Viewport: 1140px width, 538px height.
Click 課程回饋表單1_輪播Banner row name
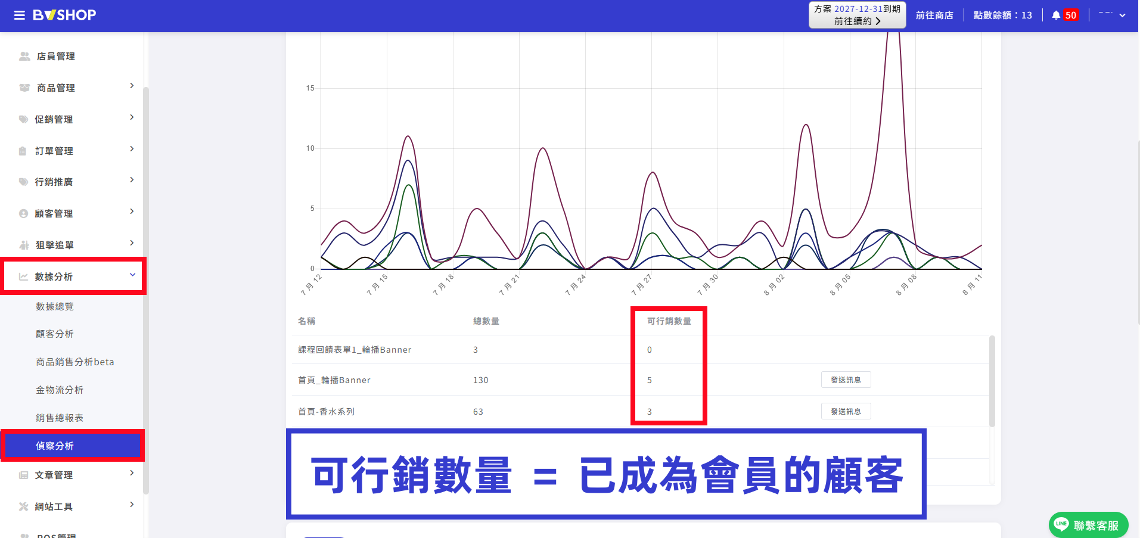click(355, 350)
